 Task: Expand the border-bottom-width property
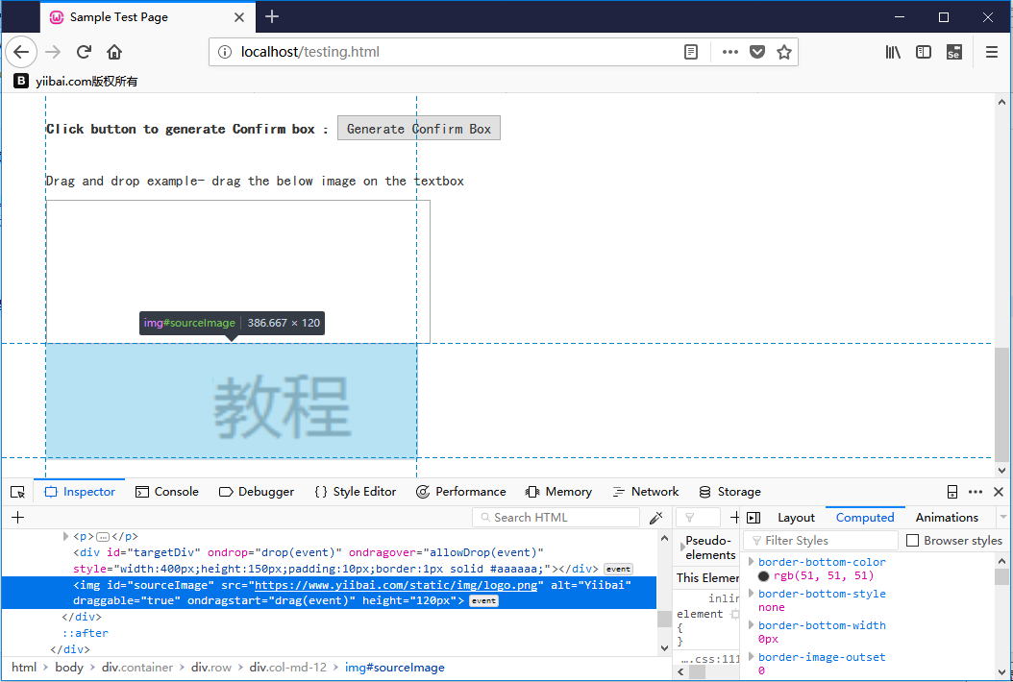tap(752, 625)
